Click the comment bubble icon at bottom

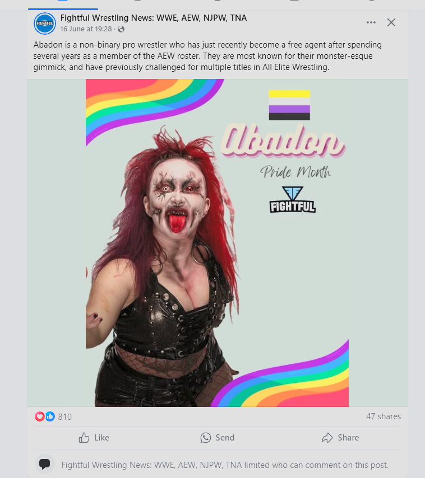pos(45,464)
